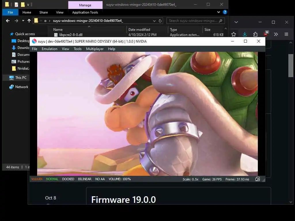Click the multiplayer room status icon in suyu

(x=257, y=179)
